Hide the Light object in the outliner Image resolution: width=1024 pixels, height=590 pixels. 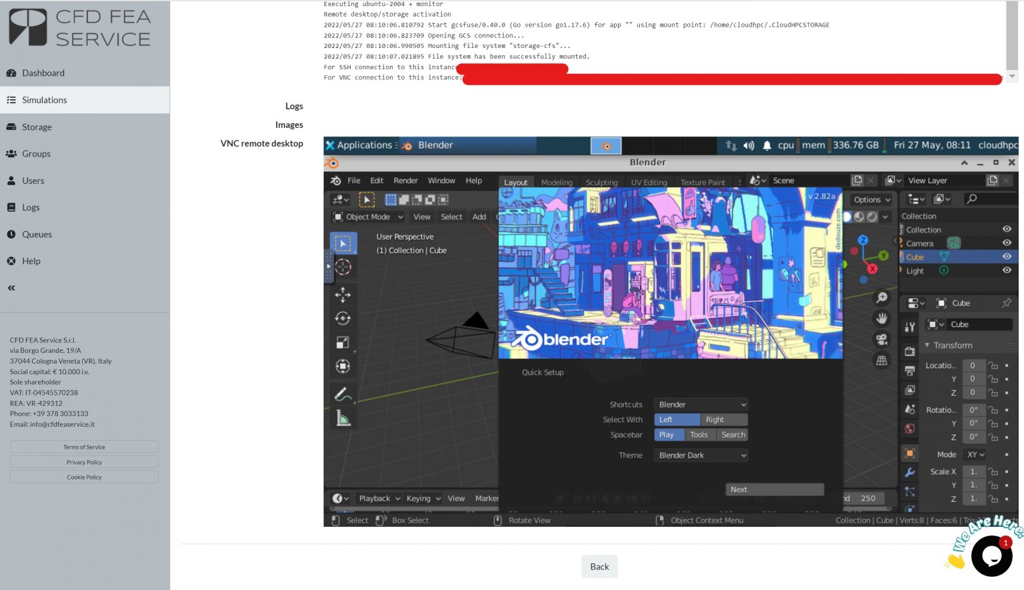click(1007, 270)
